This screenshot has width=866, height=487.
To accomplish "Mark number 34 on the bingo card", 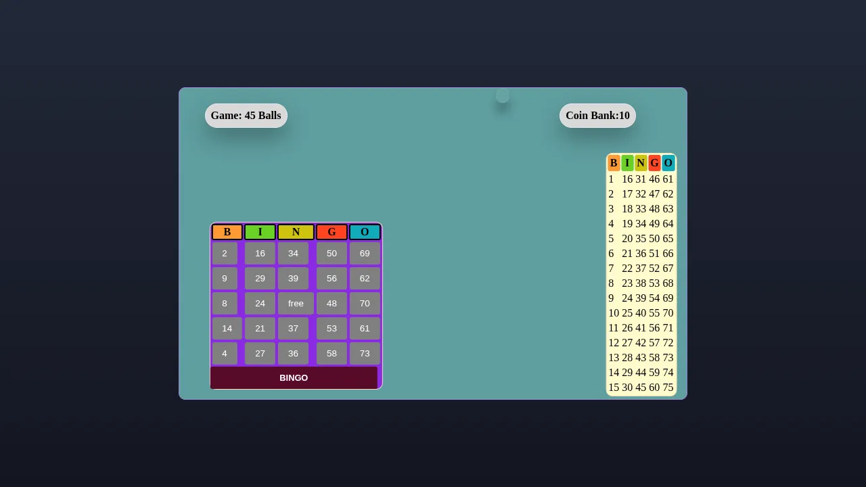I will (x=293, y=254).
